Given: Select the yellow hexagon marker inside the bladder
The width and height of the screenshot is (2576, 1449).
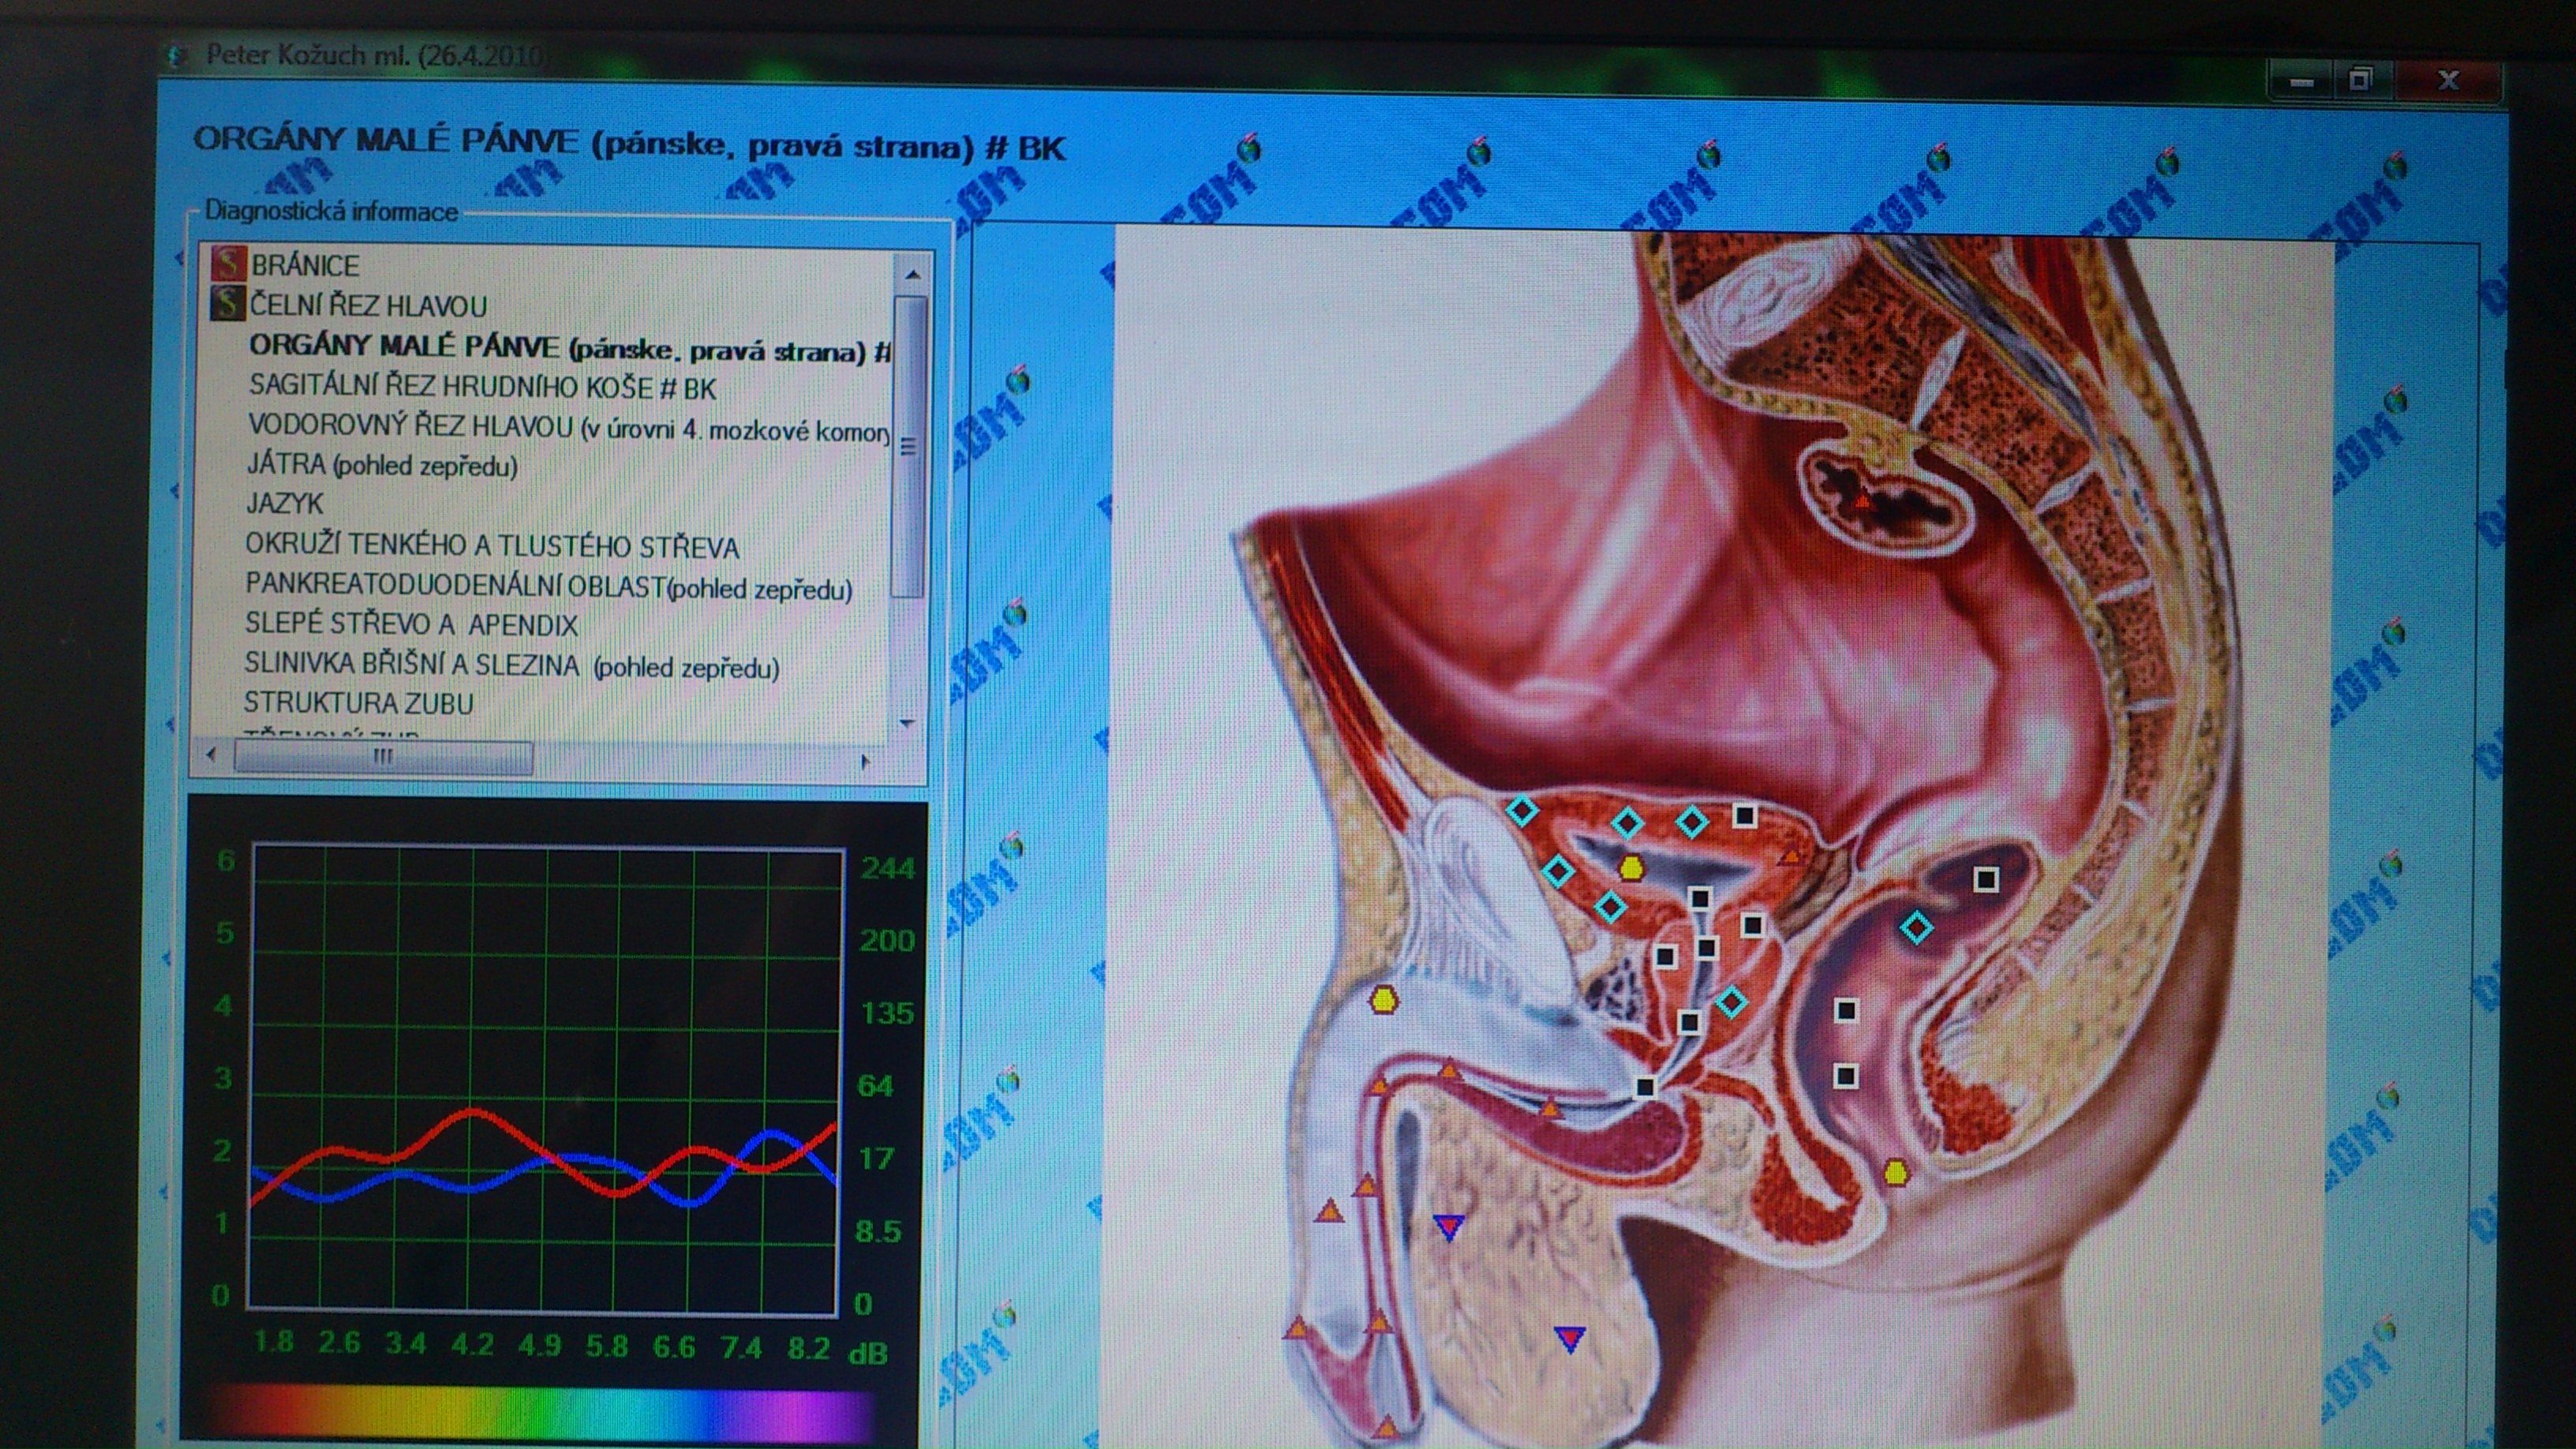Looking at the screenshot, I should coord(1631,868).
